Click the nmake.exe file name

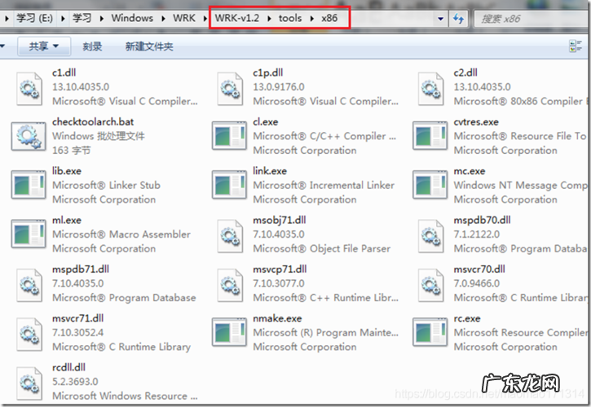[277, 318]
